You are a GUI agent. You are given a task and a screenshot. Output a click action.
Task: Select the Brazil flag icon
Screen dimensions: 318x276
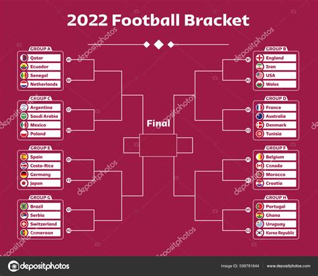point(24,206)
